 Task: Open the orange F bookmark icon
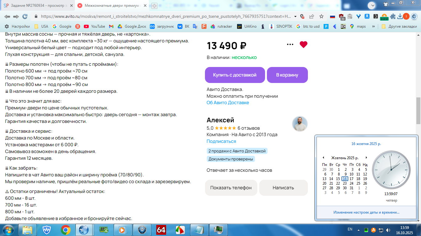tap(204, 26)
